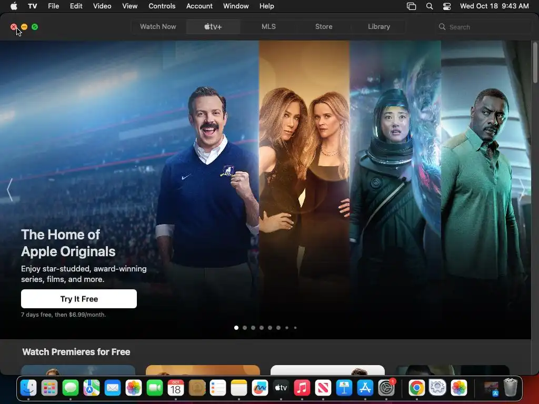The height and width of the screenshot is (404, 539).
Task: Open Finder from the dock
Action: 28,388
